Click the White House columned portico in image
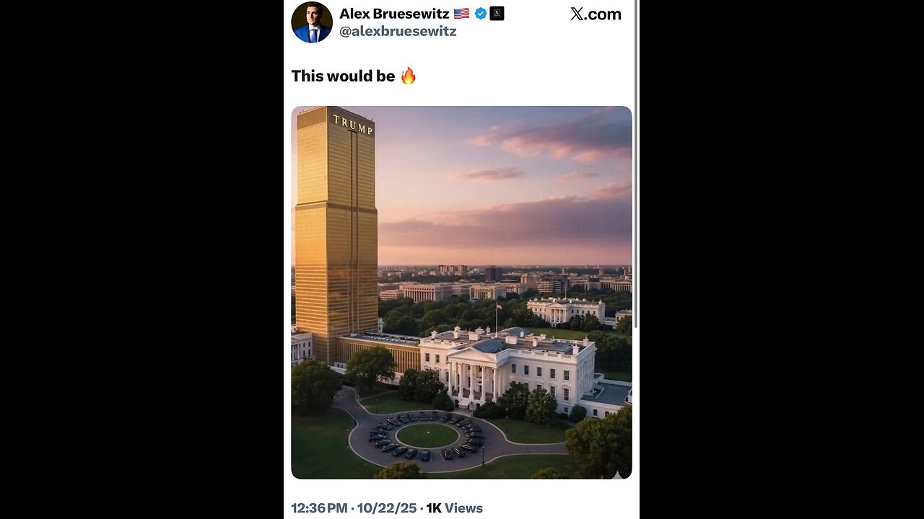The height and width of the screenshot is (519, 924). click(473, 378)
